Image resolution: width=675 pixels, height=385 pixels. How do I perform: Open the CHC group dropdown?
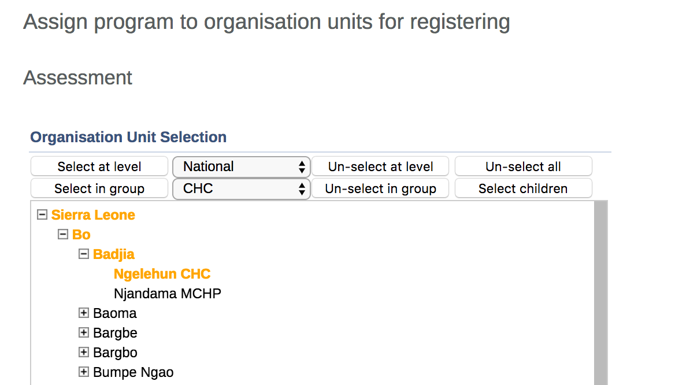(242, 188)
